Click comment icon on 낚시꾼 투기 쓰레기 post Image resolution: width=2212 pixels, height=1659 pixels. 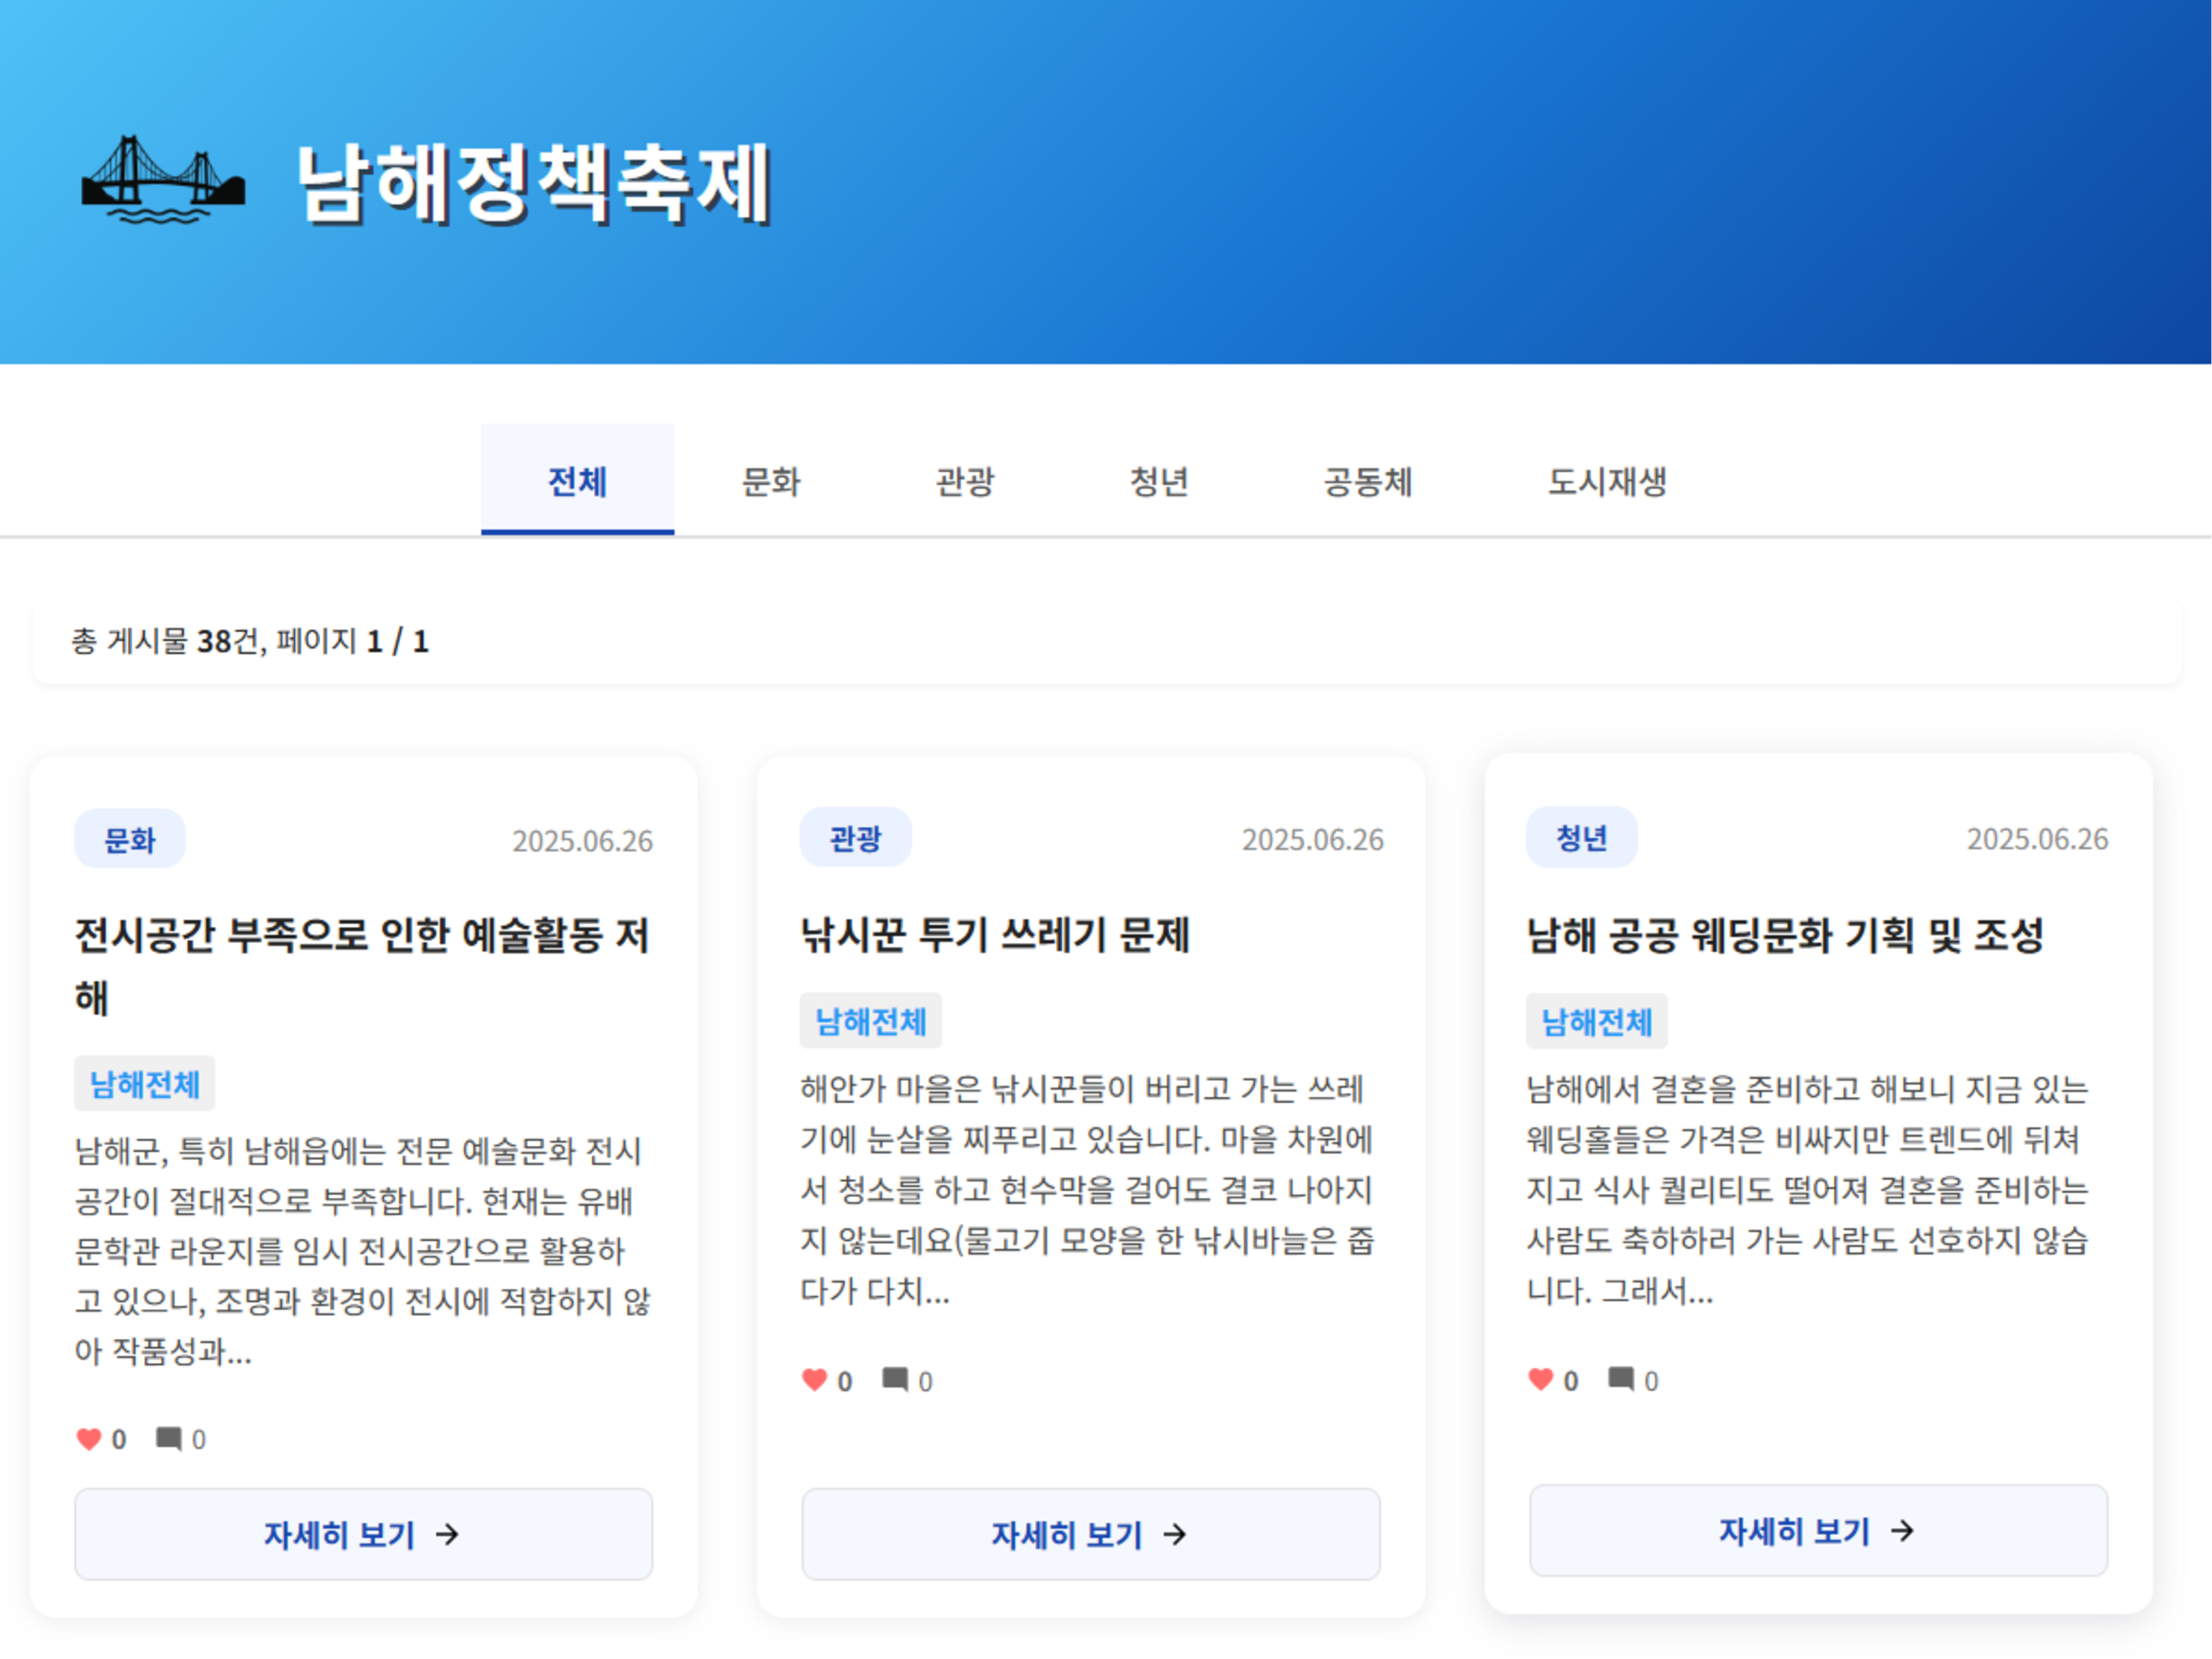point(895,1380)
